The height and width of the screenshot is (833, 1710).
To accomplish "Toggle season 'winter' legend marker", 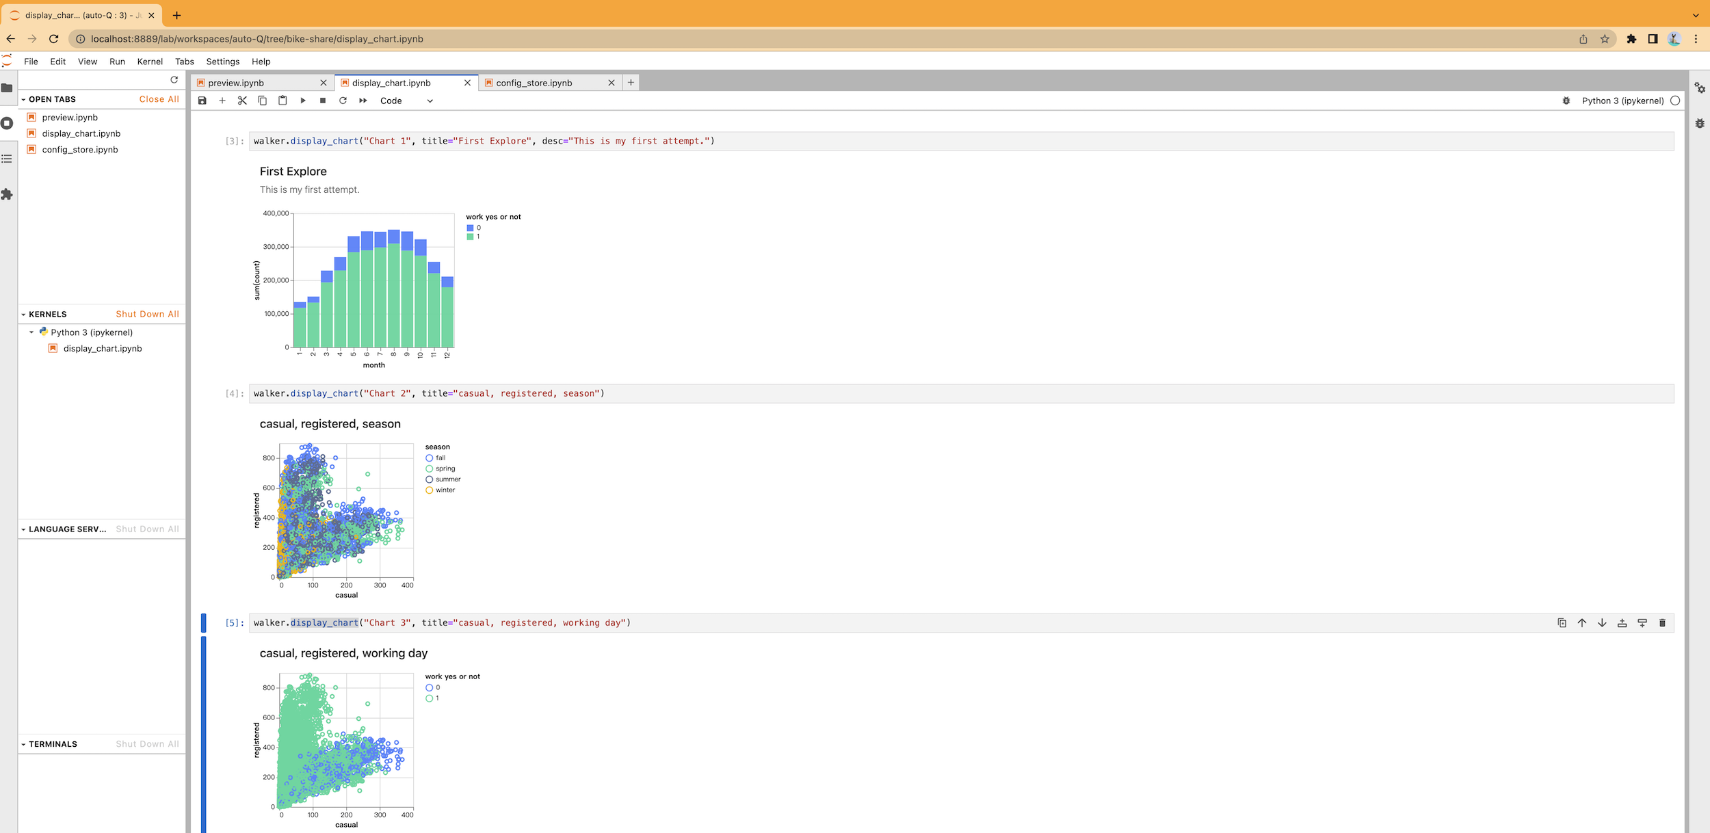I will click(x=430, y=490).
